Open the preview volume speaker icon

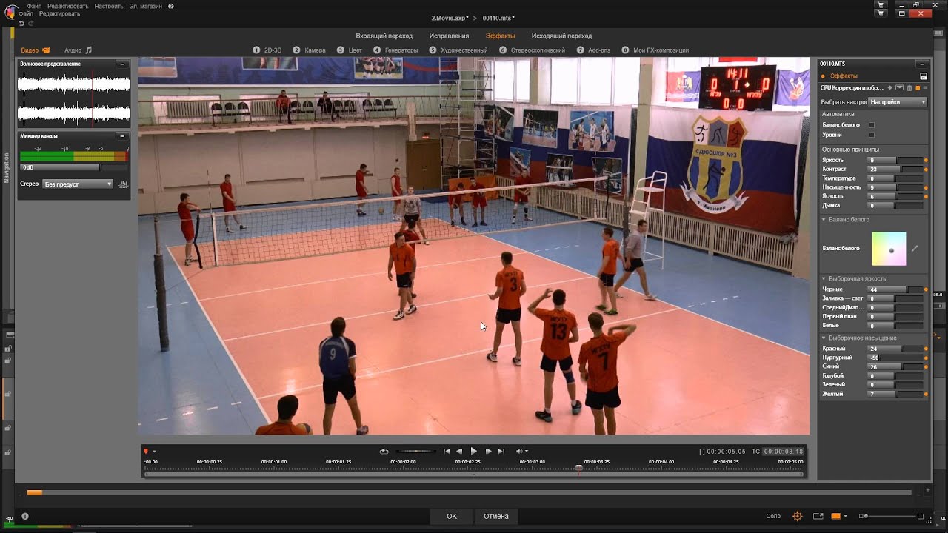click(x=519, y=451)
